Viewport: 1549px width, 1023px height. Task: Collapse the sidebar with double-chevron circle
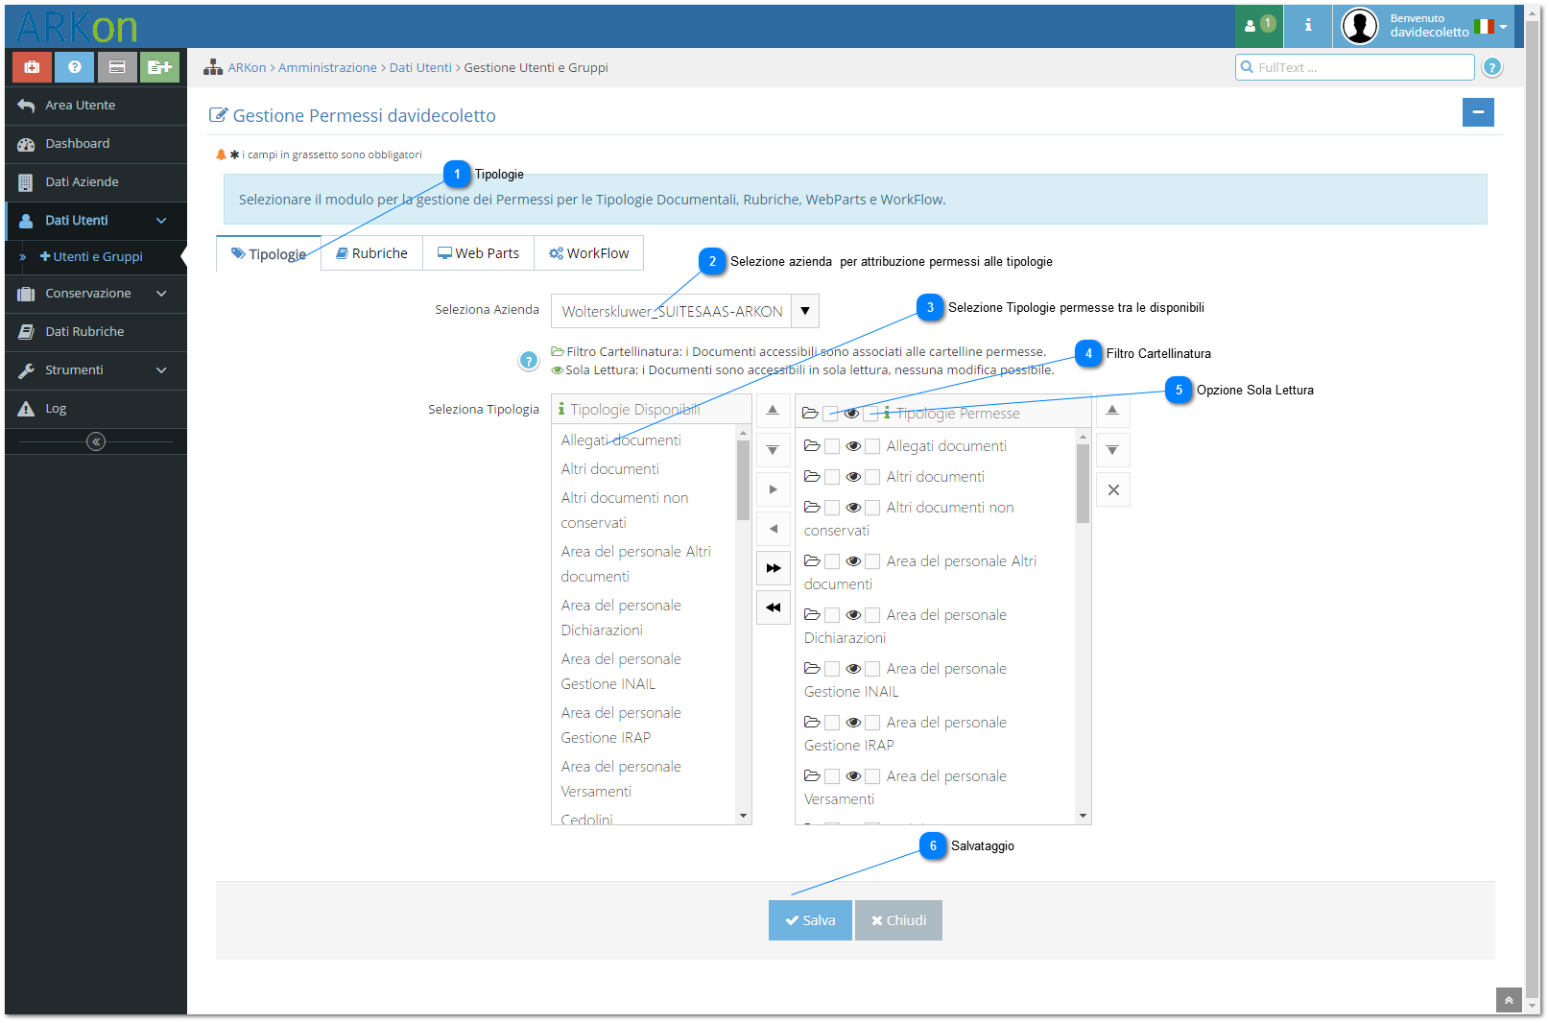96,441
